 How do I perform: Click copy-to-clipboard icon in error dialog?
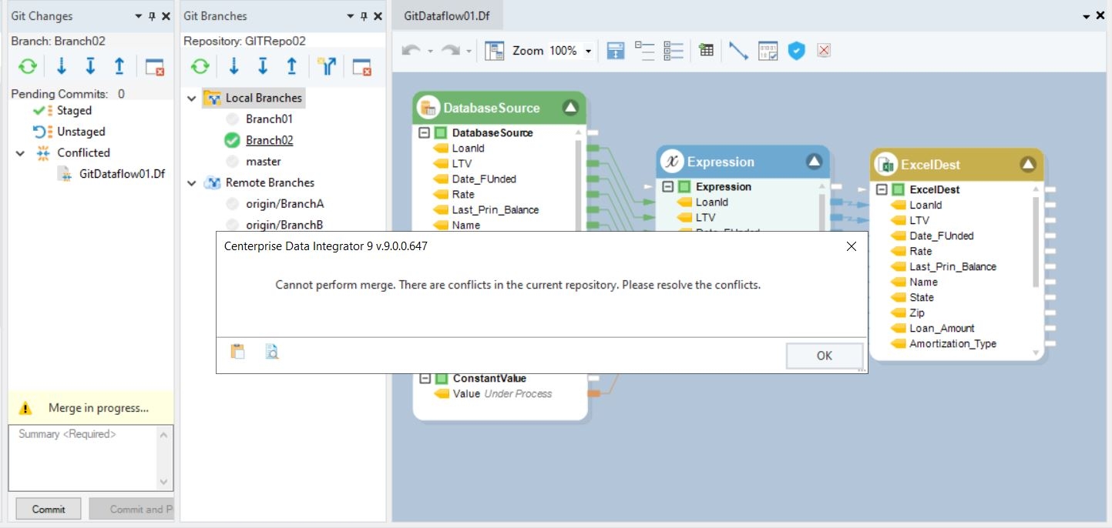(238, 352)
